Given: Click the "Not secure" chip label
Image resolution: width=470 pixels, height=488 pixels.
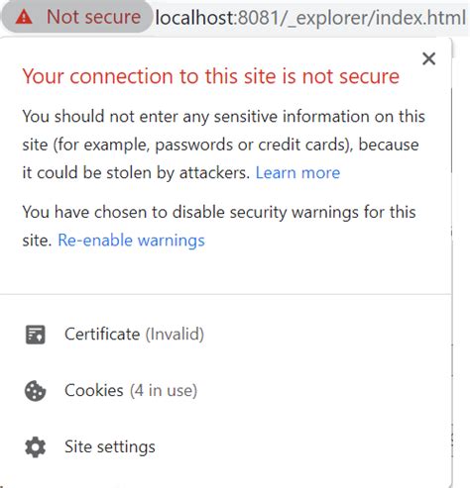Looking at the screenshot, I should (x=93, y=17).
